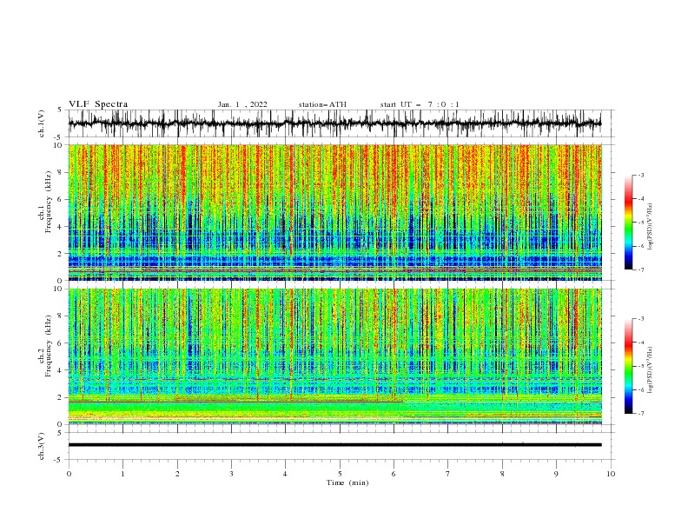Click time axis tick label "7"
Screen dimensions: 688x532
(448, 474)
